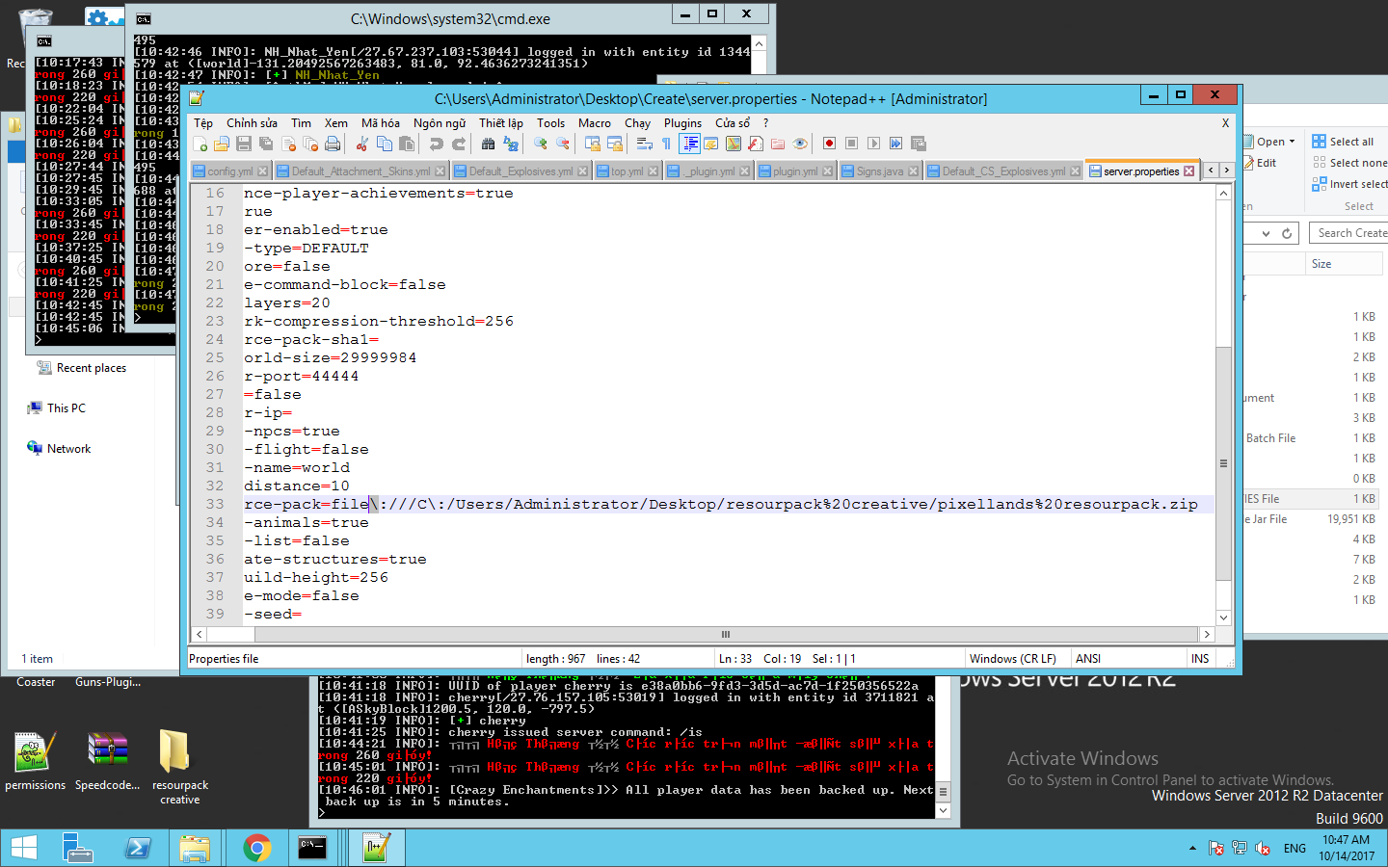
Task: Undo the last edit with toolbar arrow
Action: 437,144
